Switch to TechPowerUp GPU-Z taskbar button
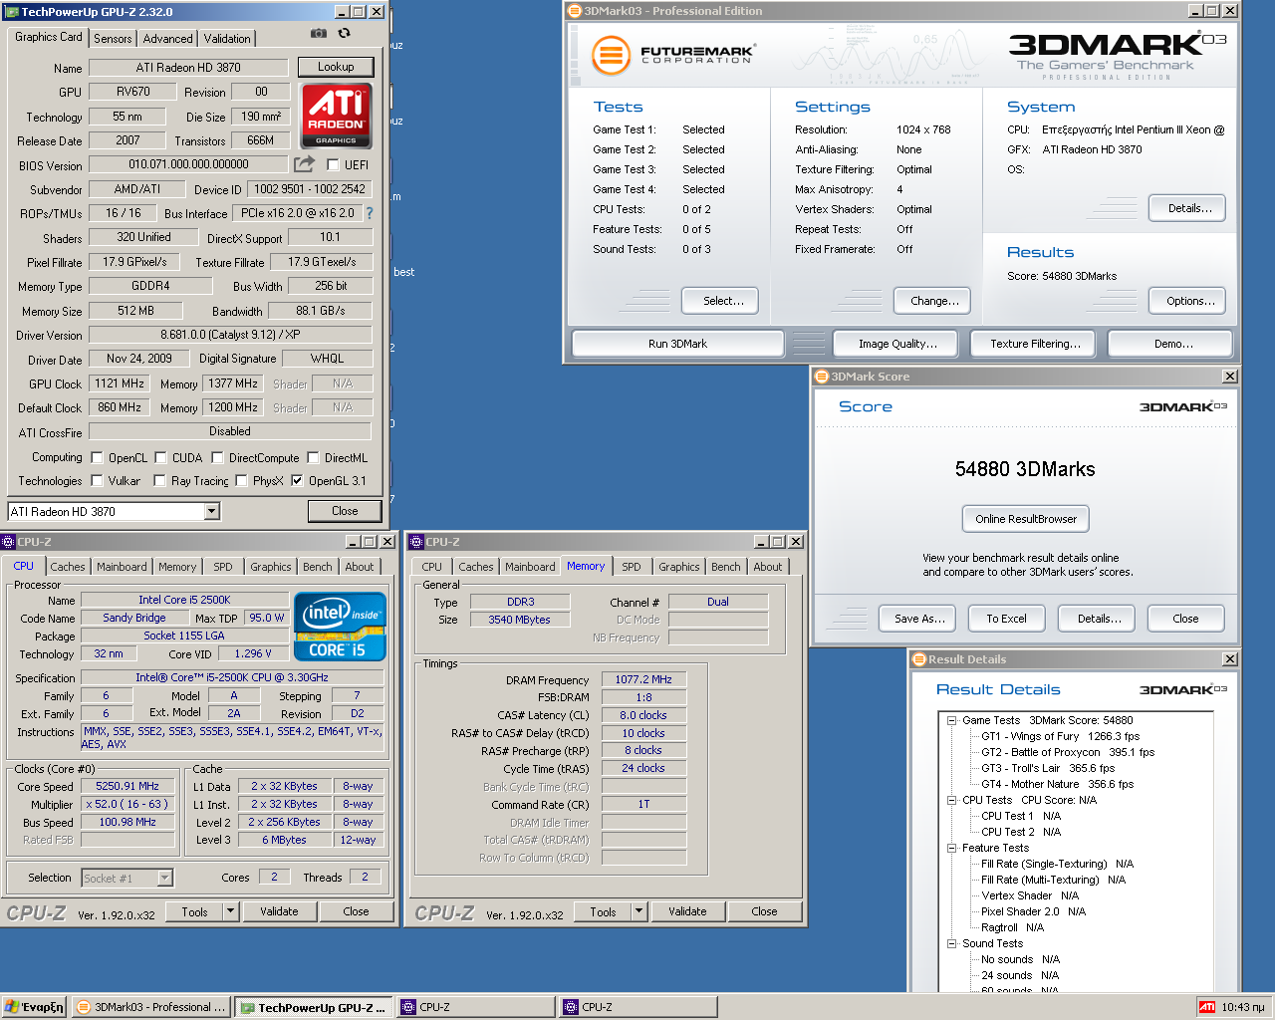This screenshot has height=1020, width=1275. [314, 1007]
